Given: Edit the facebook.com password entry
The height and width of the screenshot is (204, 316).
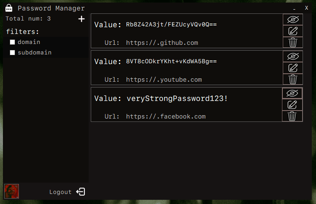Looking at the screenshot, I should tap(292, 105).
